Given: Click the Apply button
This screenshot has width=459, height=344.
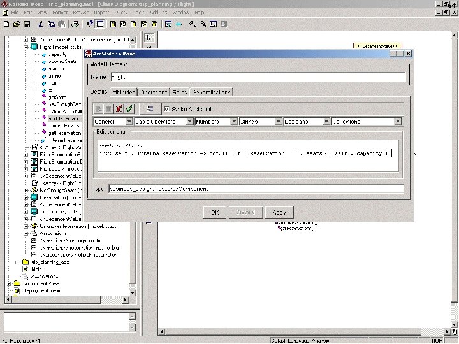Looking at the screenshot, I should pos(279,212).
